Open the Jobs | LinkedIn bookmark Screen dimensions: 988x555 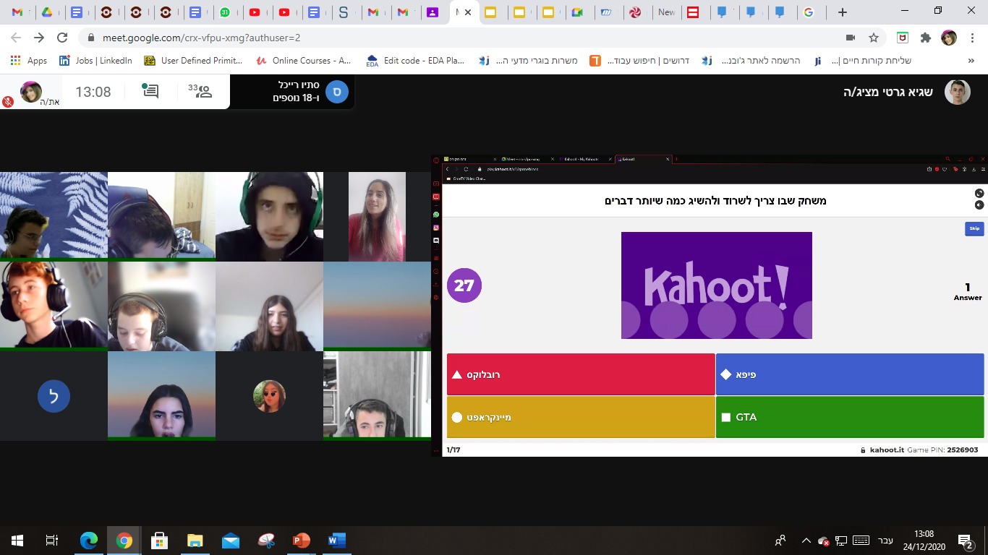pyautogui.click(x=96, y=61)
